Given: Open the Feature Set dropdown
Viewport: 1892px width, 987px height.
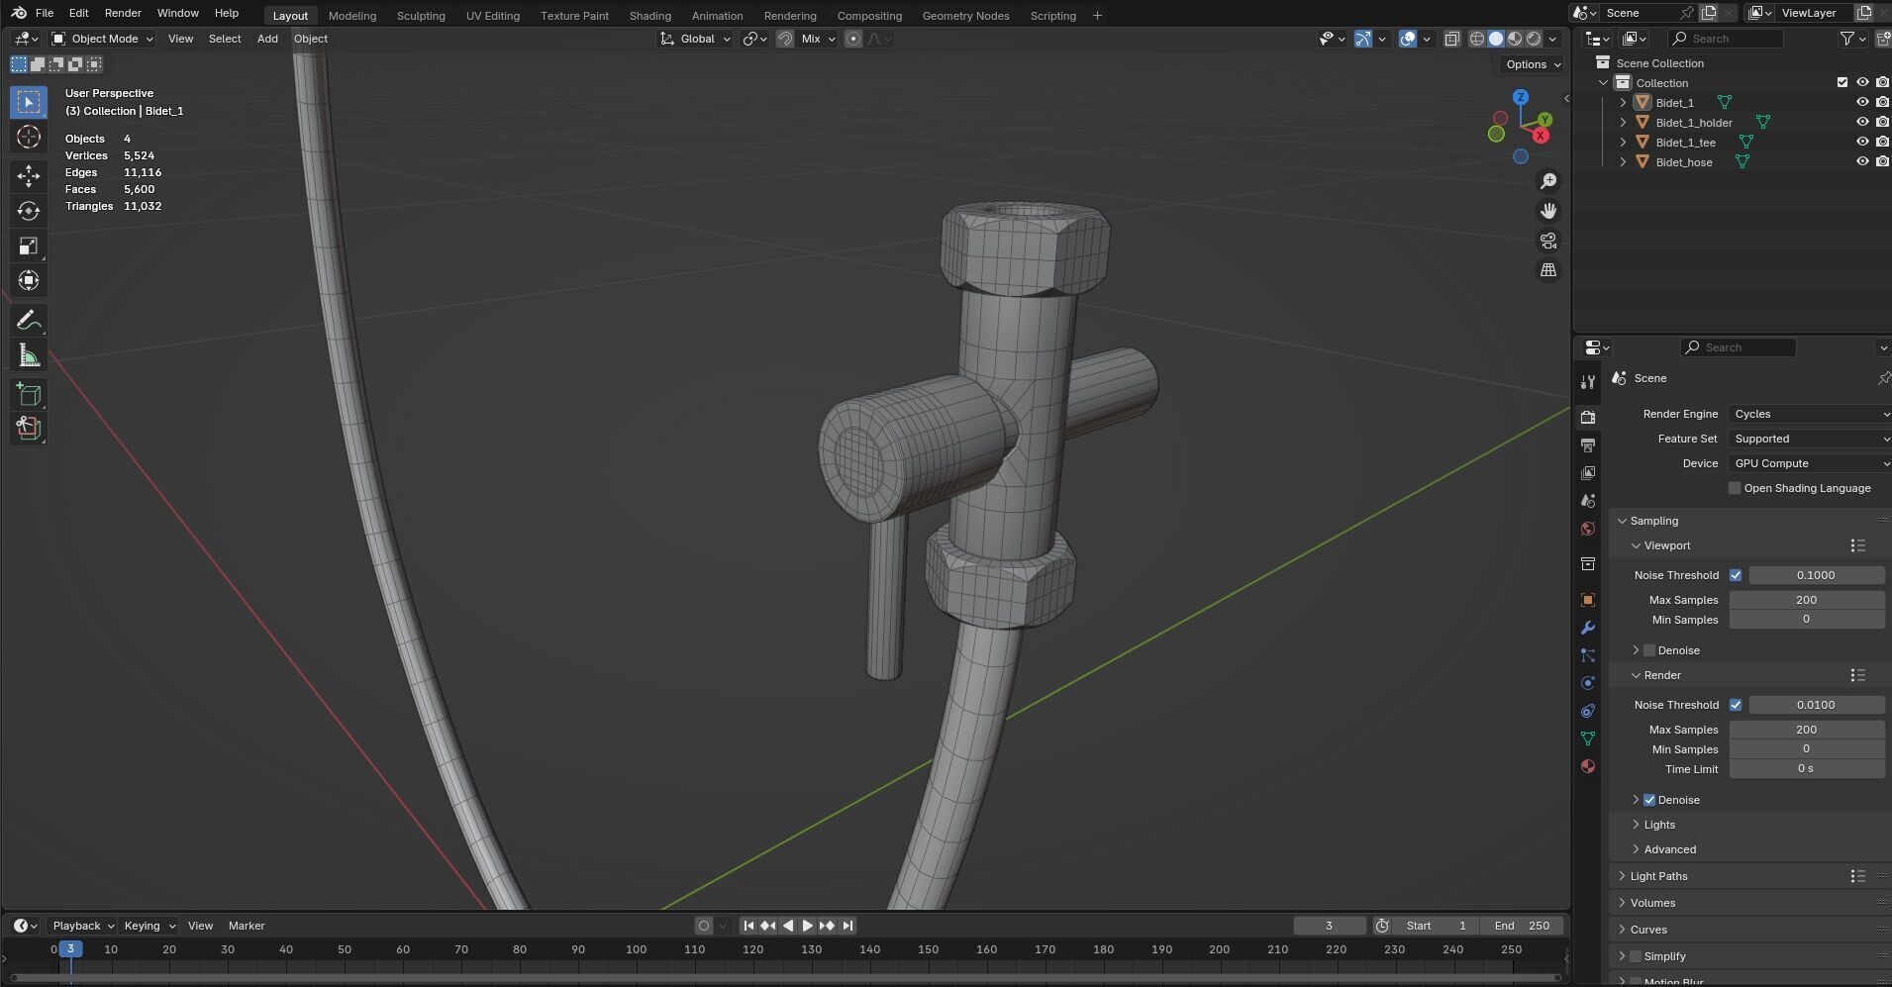Looking at the screenshot, I should click(1810, 439).
